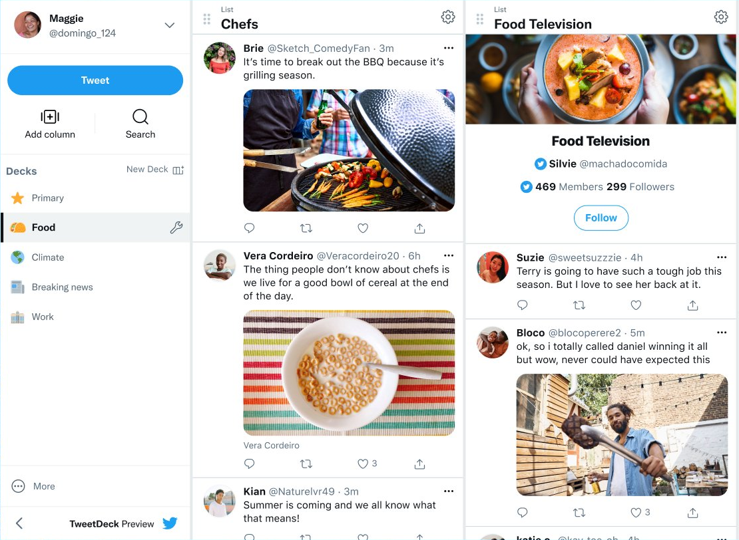739x540 pixels.
Task: Open the gear on the Food Television column
Action: 721,17
